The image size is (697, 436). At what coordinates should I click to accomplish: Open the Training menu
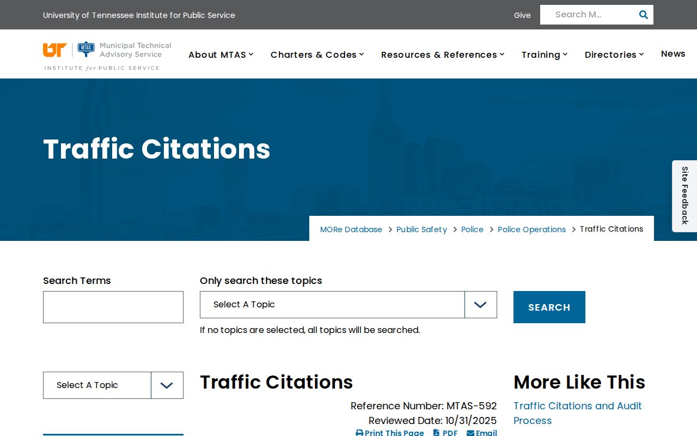click(545, 55)
